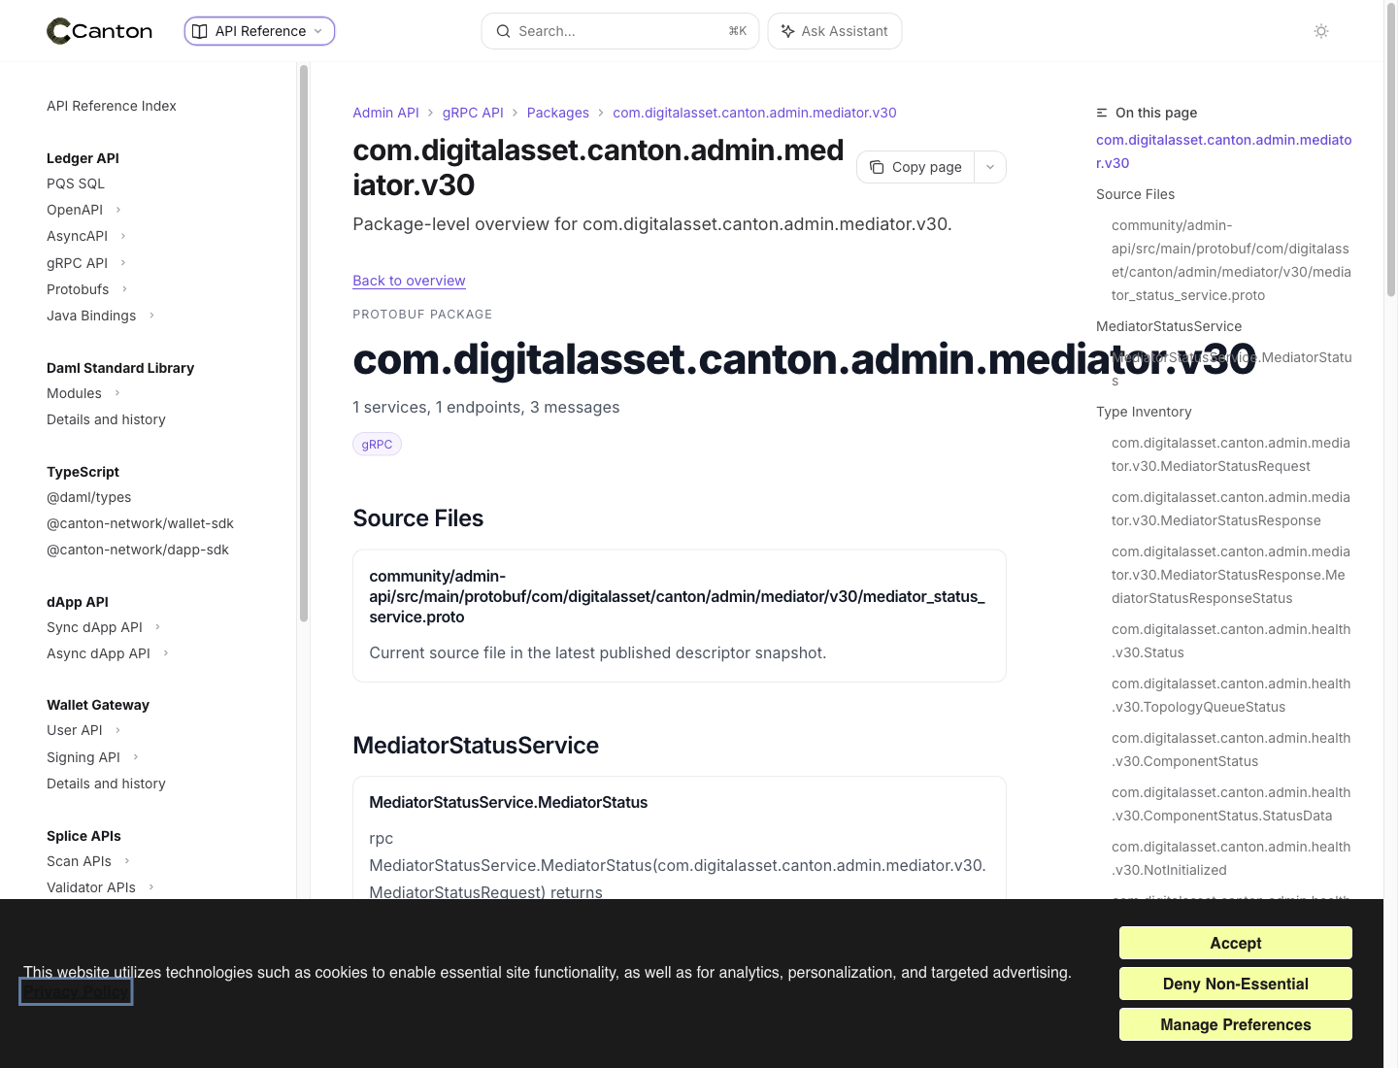This screenshot has width=1398, height=1068.
Task: Expand the User API chevron
Action: [117, 730]
